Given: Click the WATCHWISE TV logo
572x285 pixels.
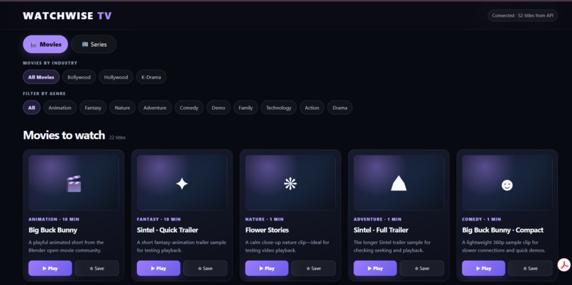Looking at the screenshot, I should 67,16.
